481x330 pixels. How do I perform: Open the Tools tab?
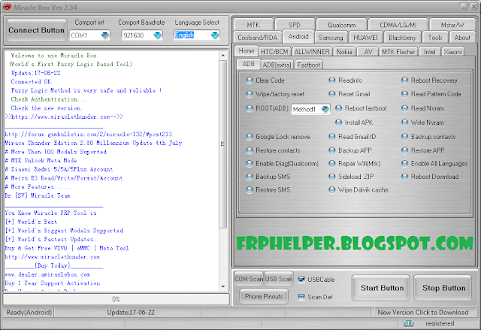point(435,38)
